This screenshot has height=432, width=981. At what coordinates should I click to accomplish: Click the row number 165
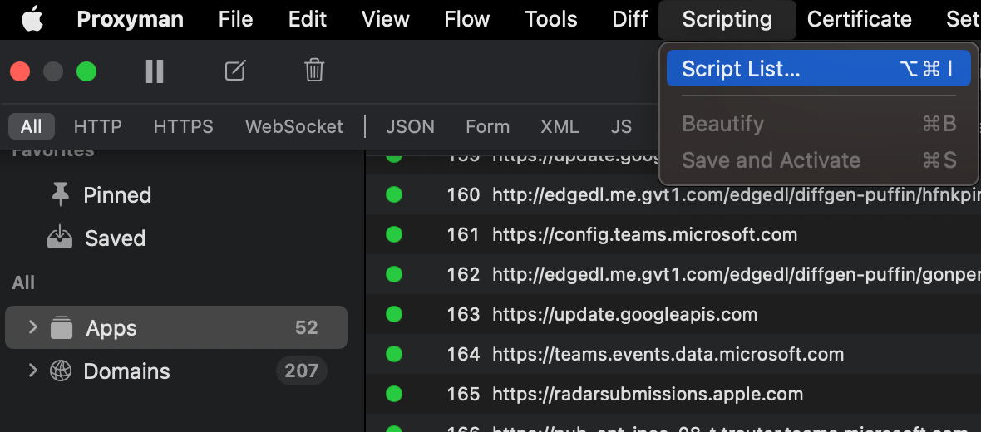click(x=463, y=394)
